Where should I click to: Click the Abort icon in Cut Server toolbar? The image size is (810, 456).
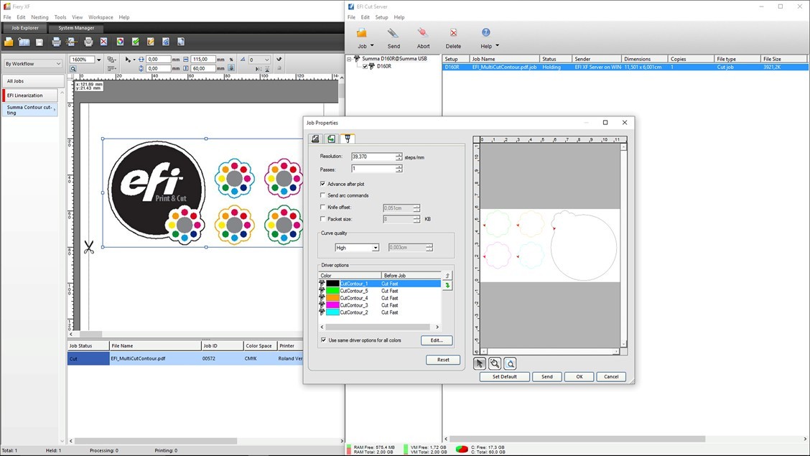click(x=423, y=34)
